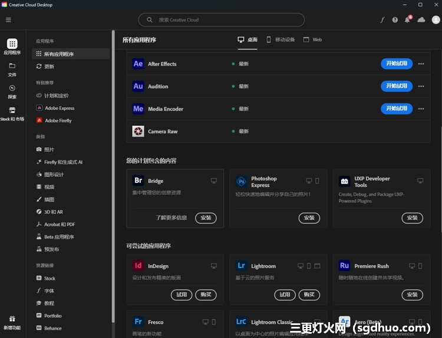The image size is (442, 338).
Task: Click the Camera Raw app icon
Action: click(x=138, y=131)
